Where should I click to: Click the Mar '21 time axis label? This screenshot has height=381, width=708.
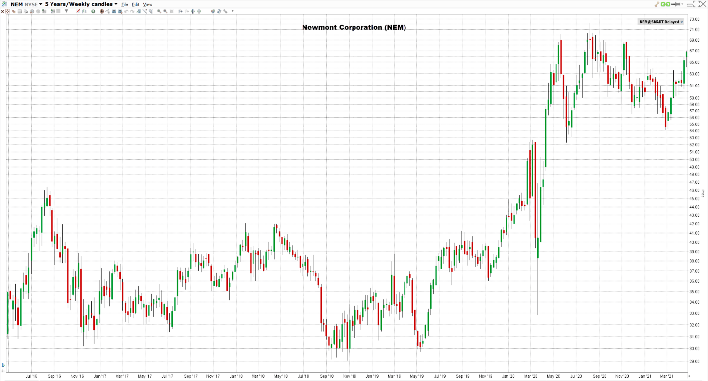[x=667, y=376]
